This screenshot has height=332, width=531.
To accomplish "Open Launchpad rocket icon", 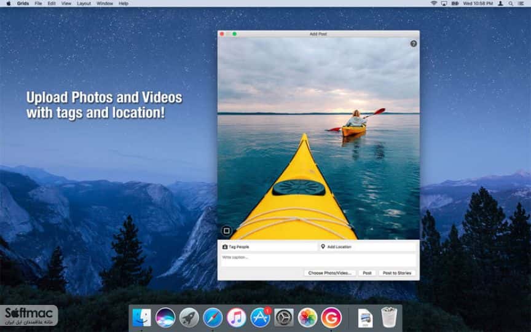I will coord(189,317).
